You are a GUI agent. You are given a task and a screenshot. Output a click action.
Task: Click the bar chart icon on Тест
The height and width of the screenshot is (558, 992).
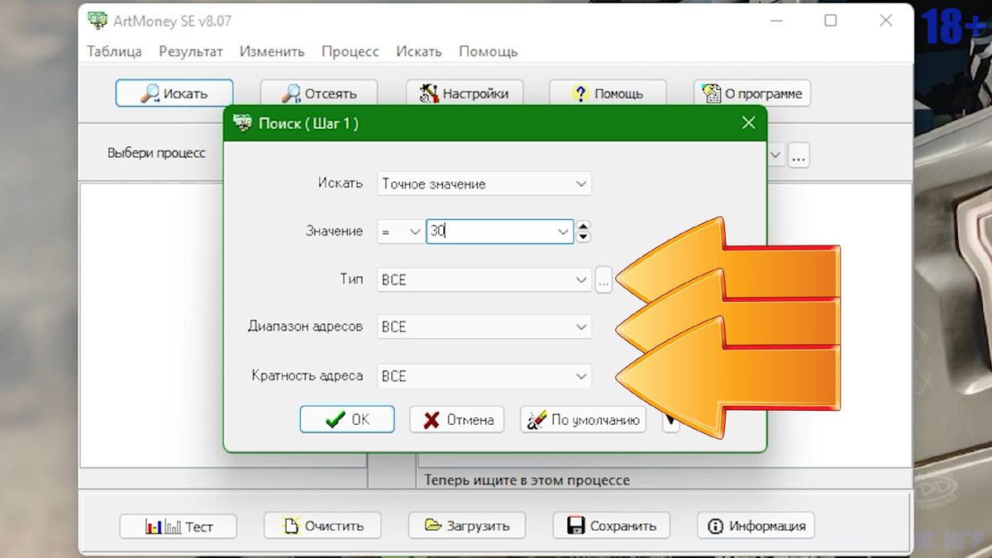(163, 526)
